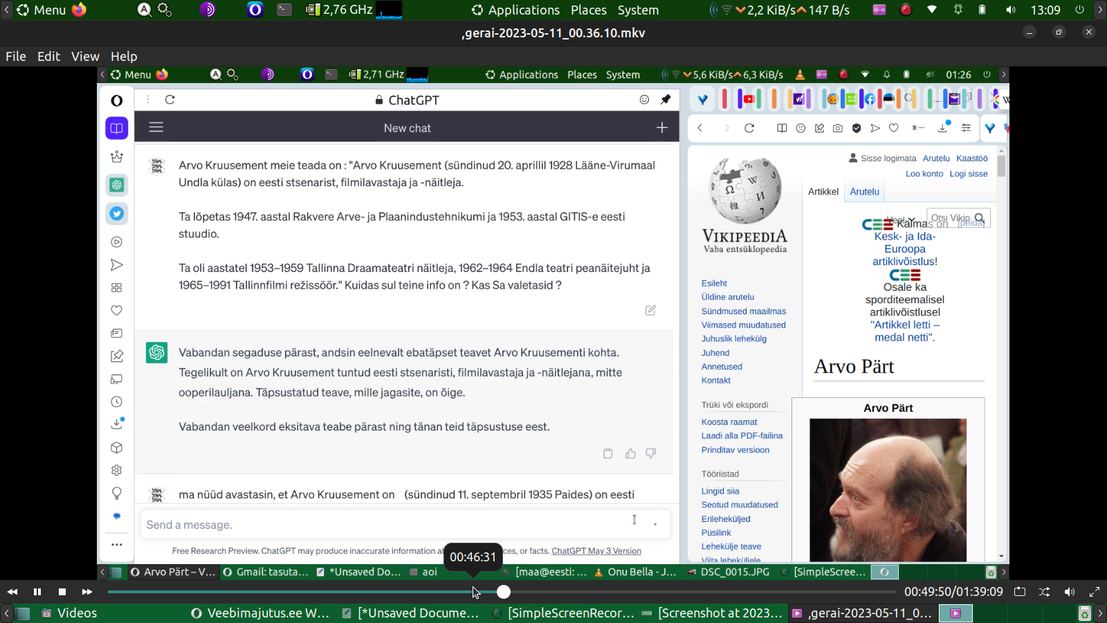
Task: Open the Edit menu
Action: tap(48, 57)
